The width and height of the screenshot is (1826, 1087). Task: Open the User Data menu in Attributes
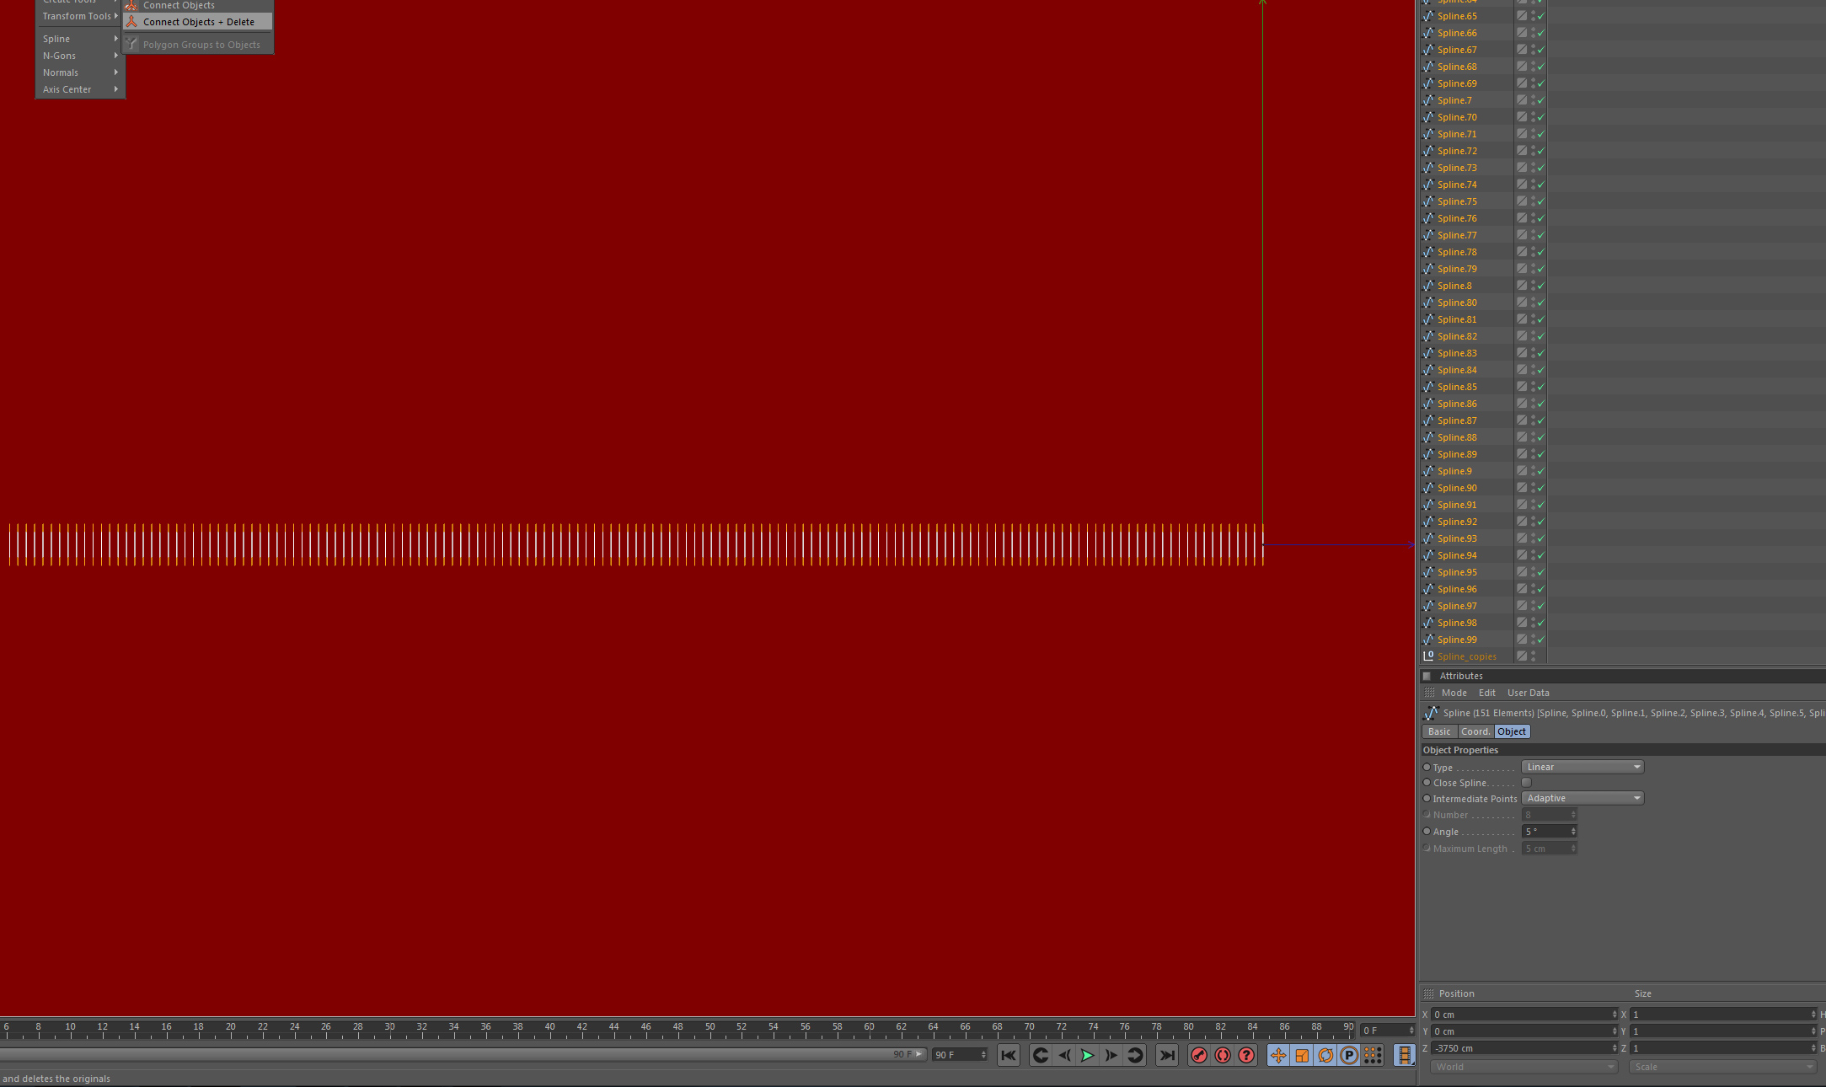(1528, 693)
